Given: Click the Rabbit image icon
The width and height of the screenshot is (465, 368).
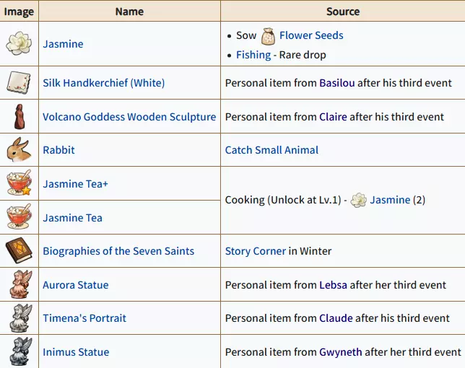Looking at the screenshot, I should (19, 150).
